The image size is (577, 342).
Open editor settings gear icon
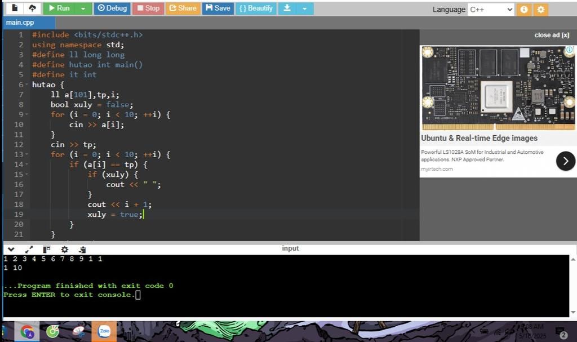coord(540,10)
